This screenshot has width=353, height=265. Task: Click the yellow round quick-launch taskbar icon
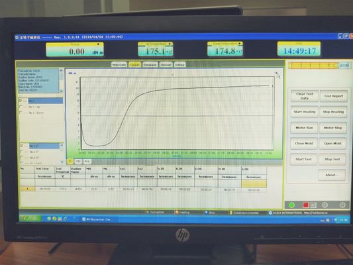pyautogui.click(x=54, y=219)
